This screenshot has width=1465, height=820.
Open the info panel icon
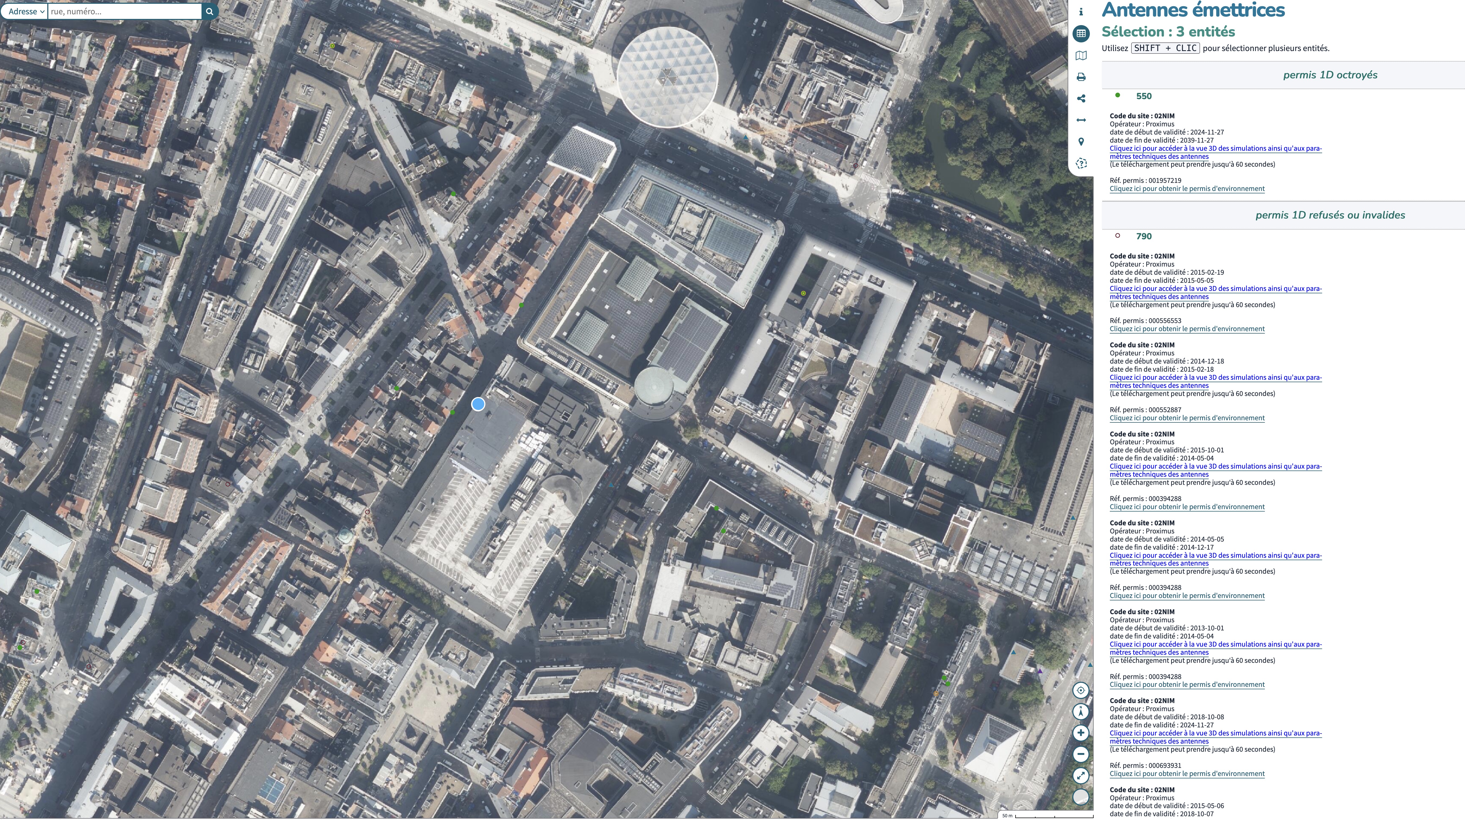[1081, 11]
